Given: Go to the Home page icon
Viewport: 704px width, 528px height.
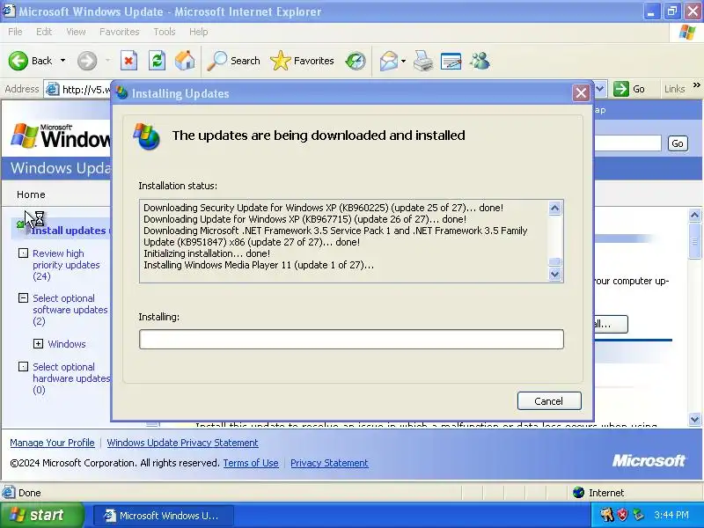Looking at the screenshot, I should tap(185, 61).
